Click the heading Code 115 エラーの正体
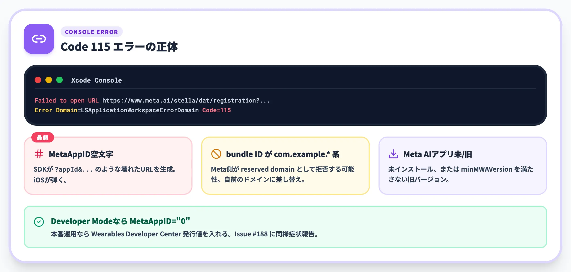This screenshot has height=272, width=571. click(119, 47)
